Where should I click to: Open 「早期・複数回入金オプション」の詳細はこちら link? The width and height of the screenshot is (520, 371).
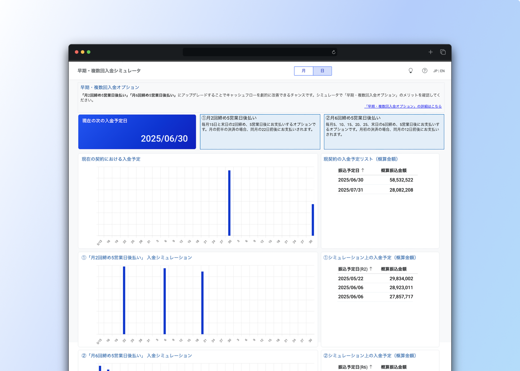coord(403,106)
